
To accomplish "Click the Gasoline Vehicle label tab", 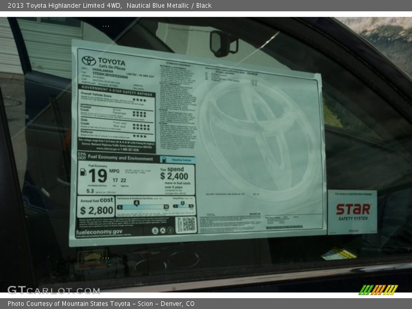I will (x=177, y=160).
